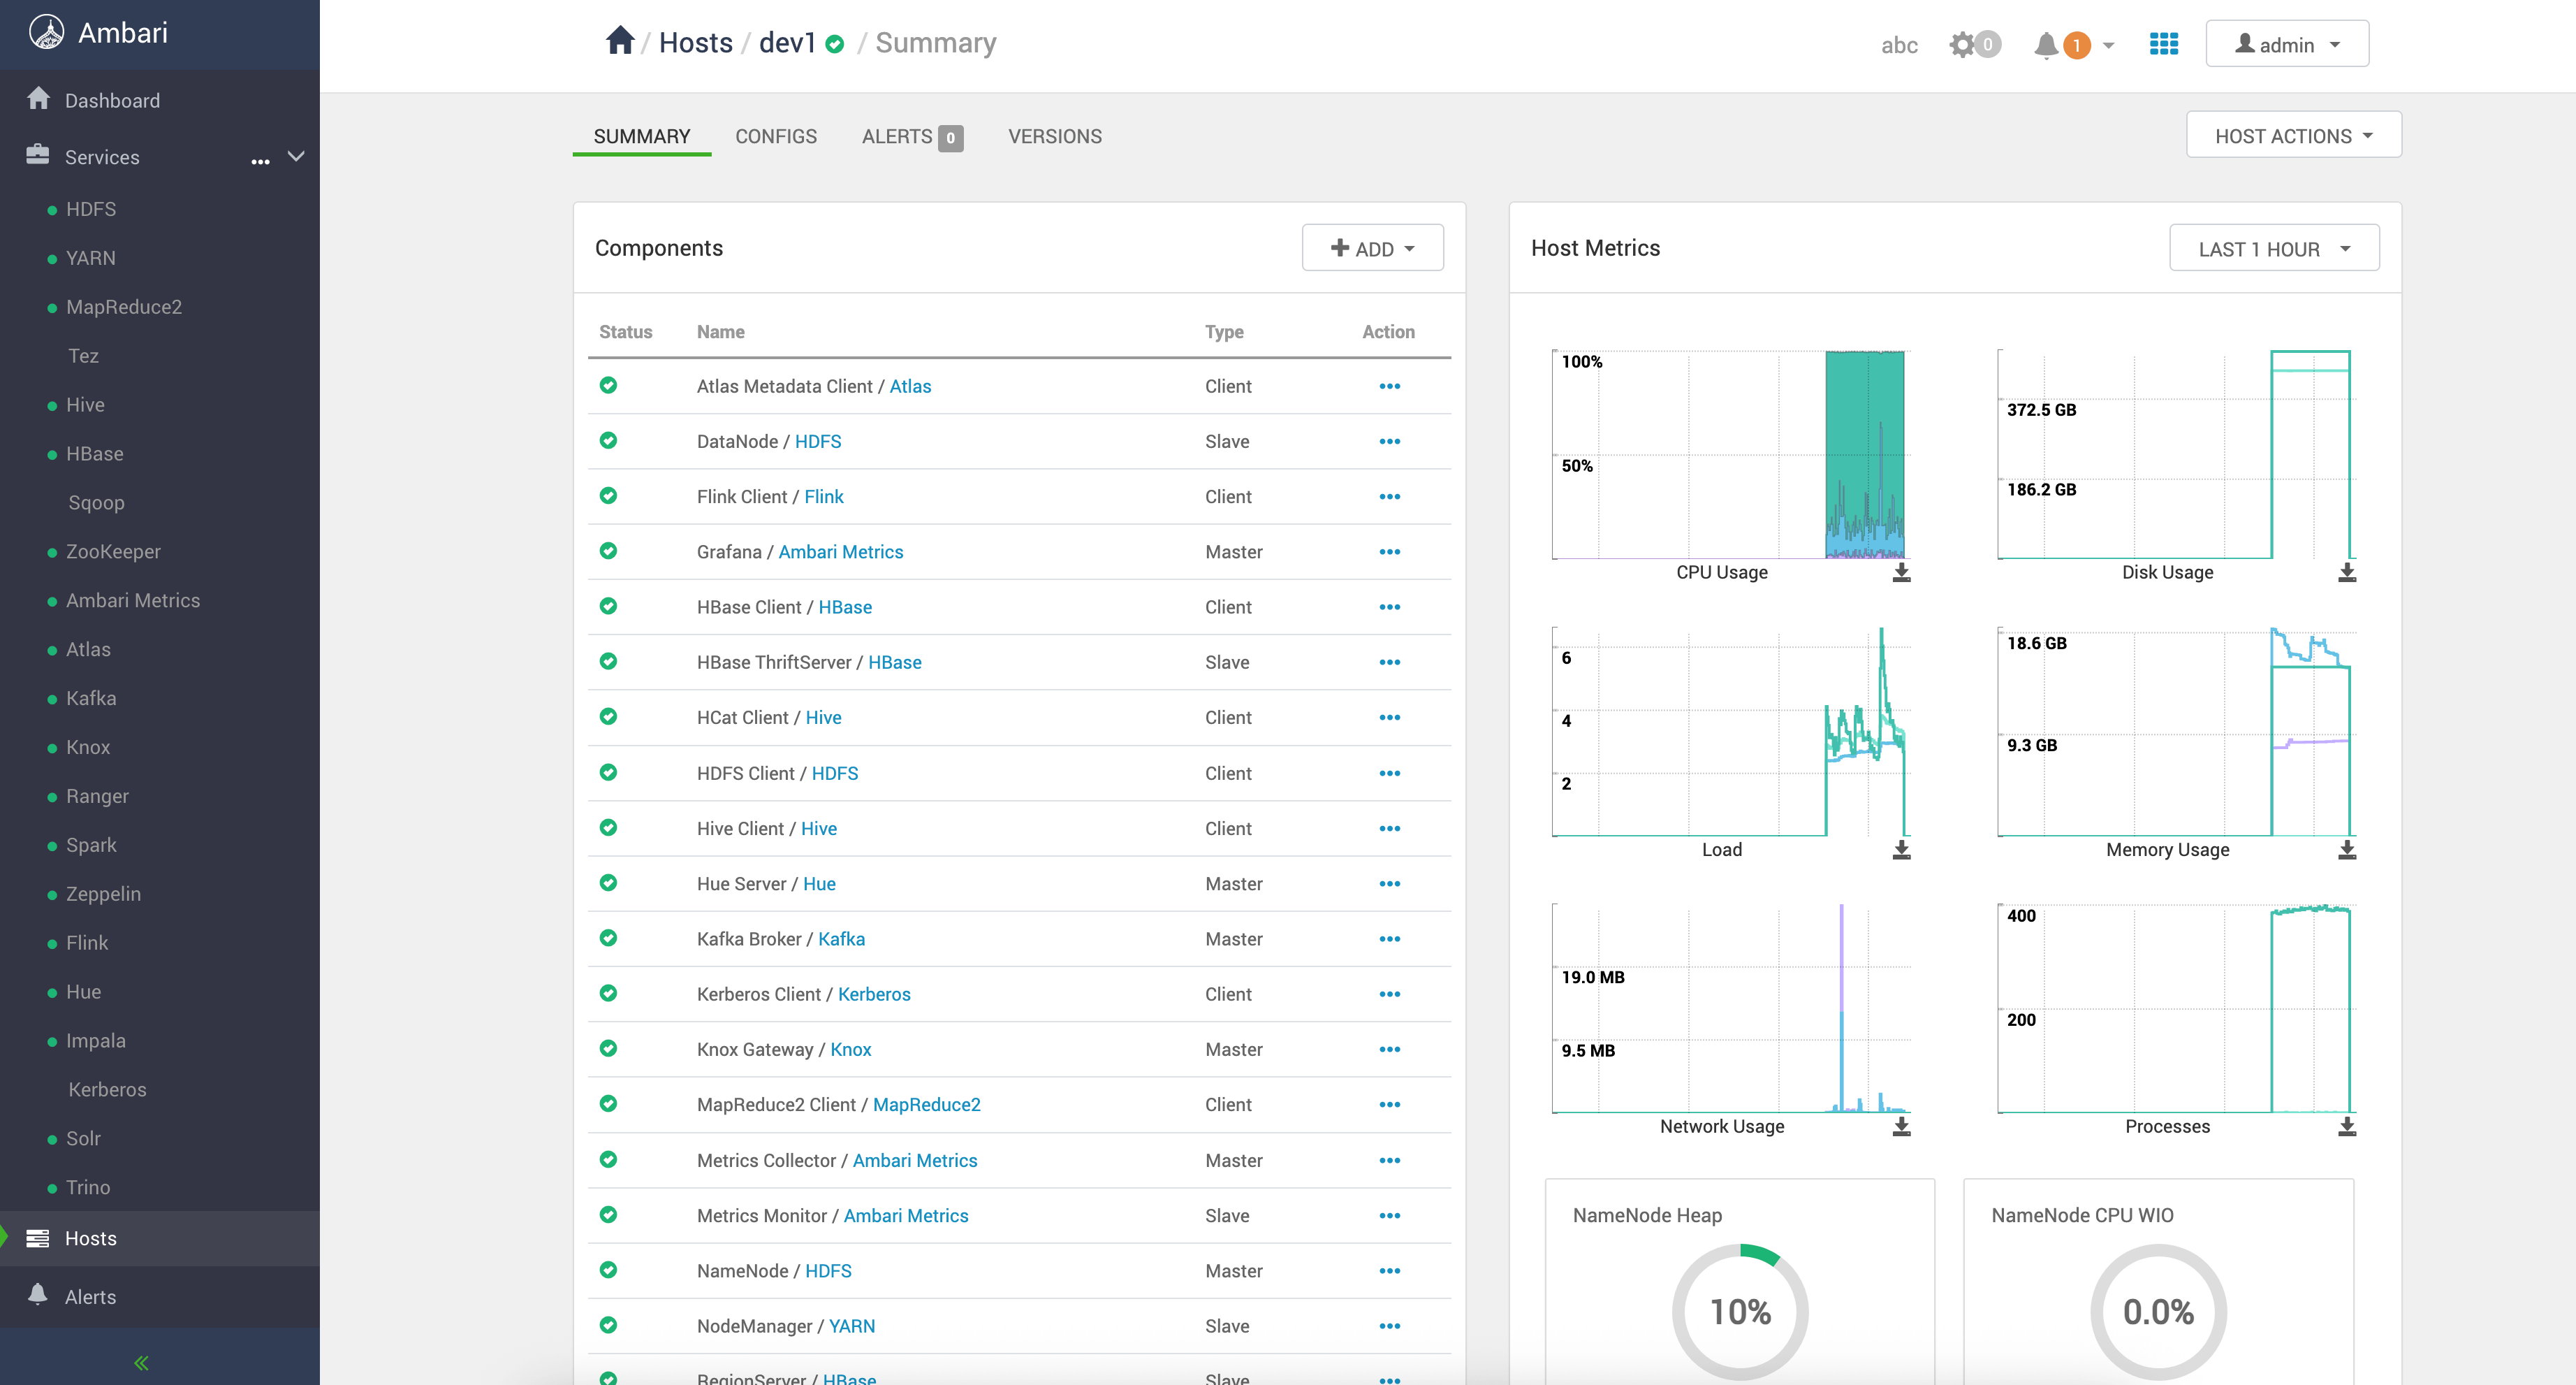Click the alerts bell notification icon
The image size is (2576, 1385).
pos(2046,45)
